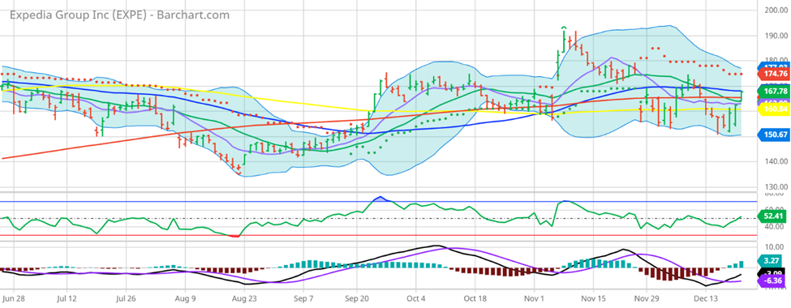Click the 140.00 price axis label
Image resolution: width=791 pixels, height=308 pixels.
tap(776, 162)
